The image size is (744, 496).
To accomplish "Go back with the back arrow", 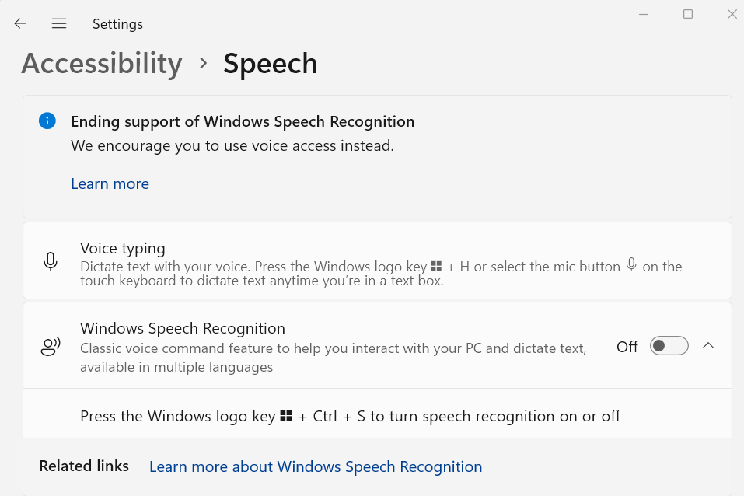I will tap(20, 23).
